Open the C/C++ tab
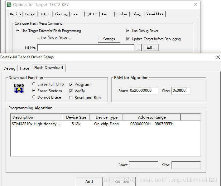 91,14
